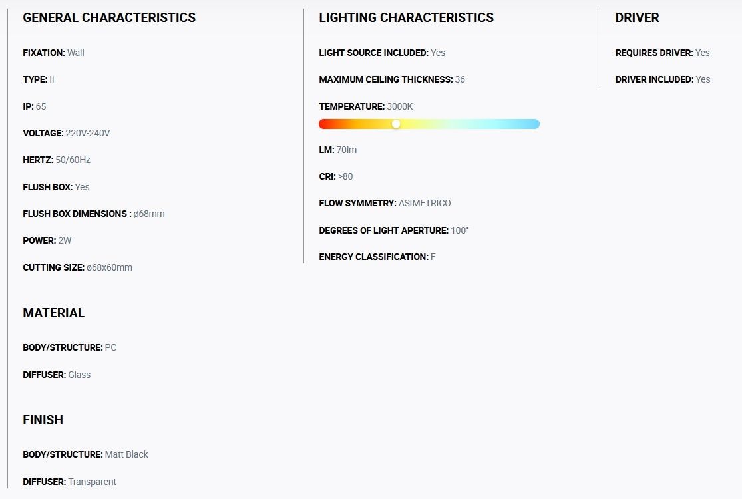The height and width of the screenshot is (499, 742).
Task: Click the color temperature slider handle
Action: click(x=396, y=124)
